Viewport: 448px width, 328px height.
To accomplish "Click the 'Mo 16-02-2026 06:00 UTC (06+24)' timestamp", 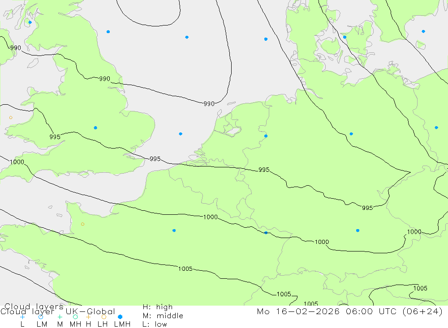I will pos(350,311).
